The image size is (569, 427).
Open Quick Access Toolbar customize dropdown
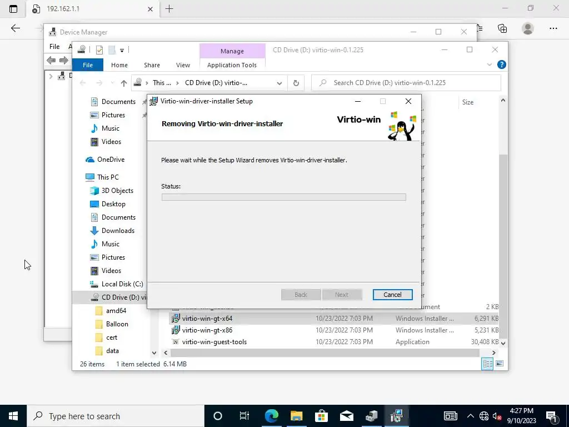coord(122,51)
